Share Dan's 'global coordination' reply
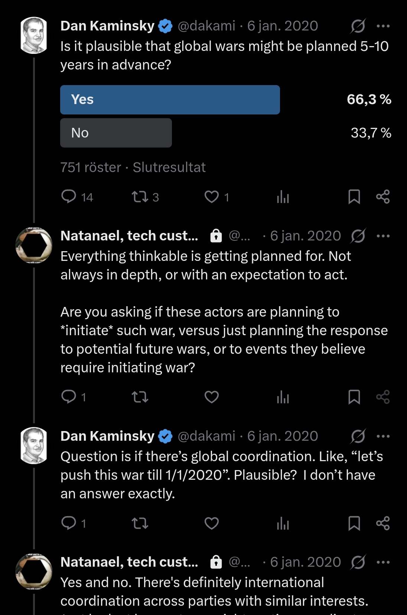This screenshot has width=407, height=615. point(383,523)
